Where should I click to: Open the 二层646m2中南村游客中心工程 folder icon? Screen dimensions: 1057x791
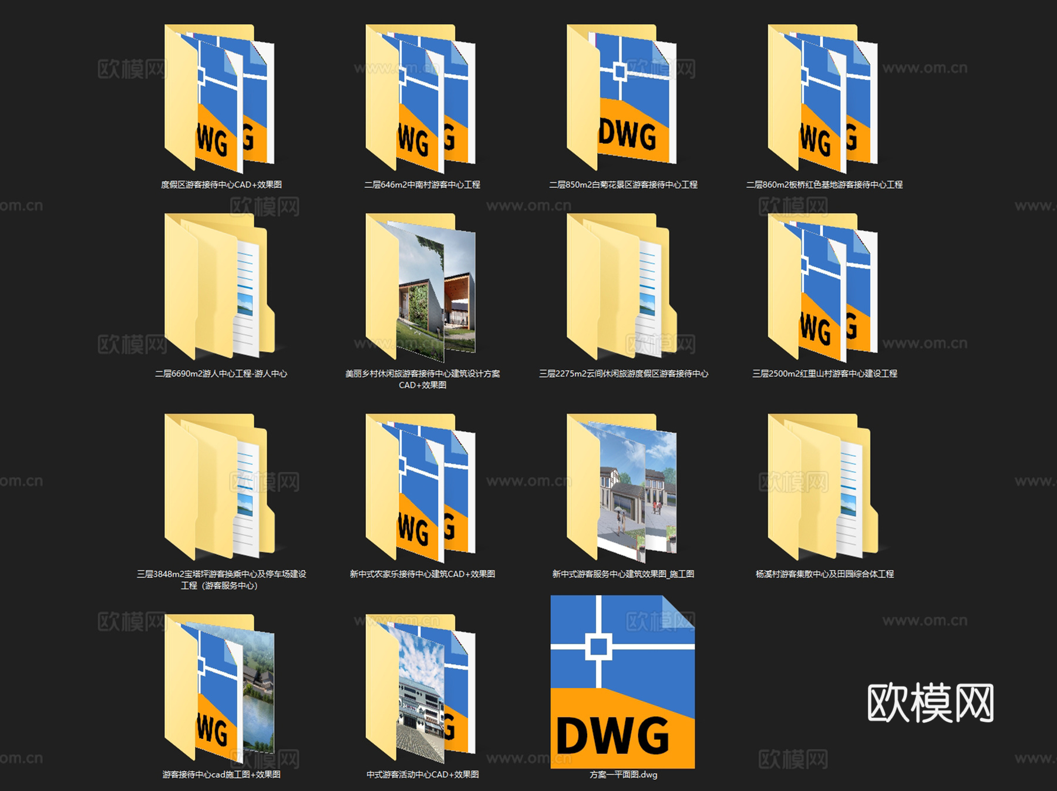[x=421, y=98]
